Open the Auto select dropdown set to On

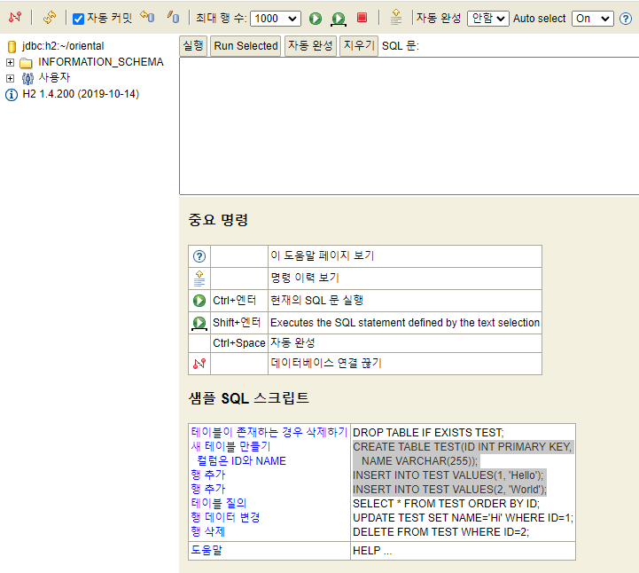(x=593, y=19)
